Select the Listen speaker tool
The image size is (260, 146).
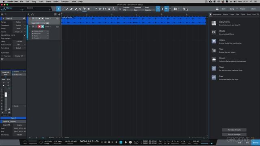[x=89, y=9]
